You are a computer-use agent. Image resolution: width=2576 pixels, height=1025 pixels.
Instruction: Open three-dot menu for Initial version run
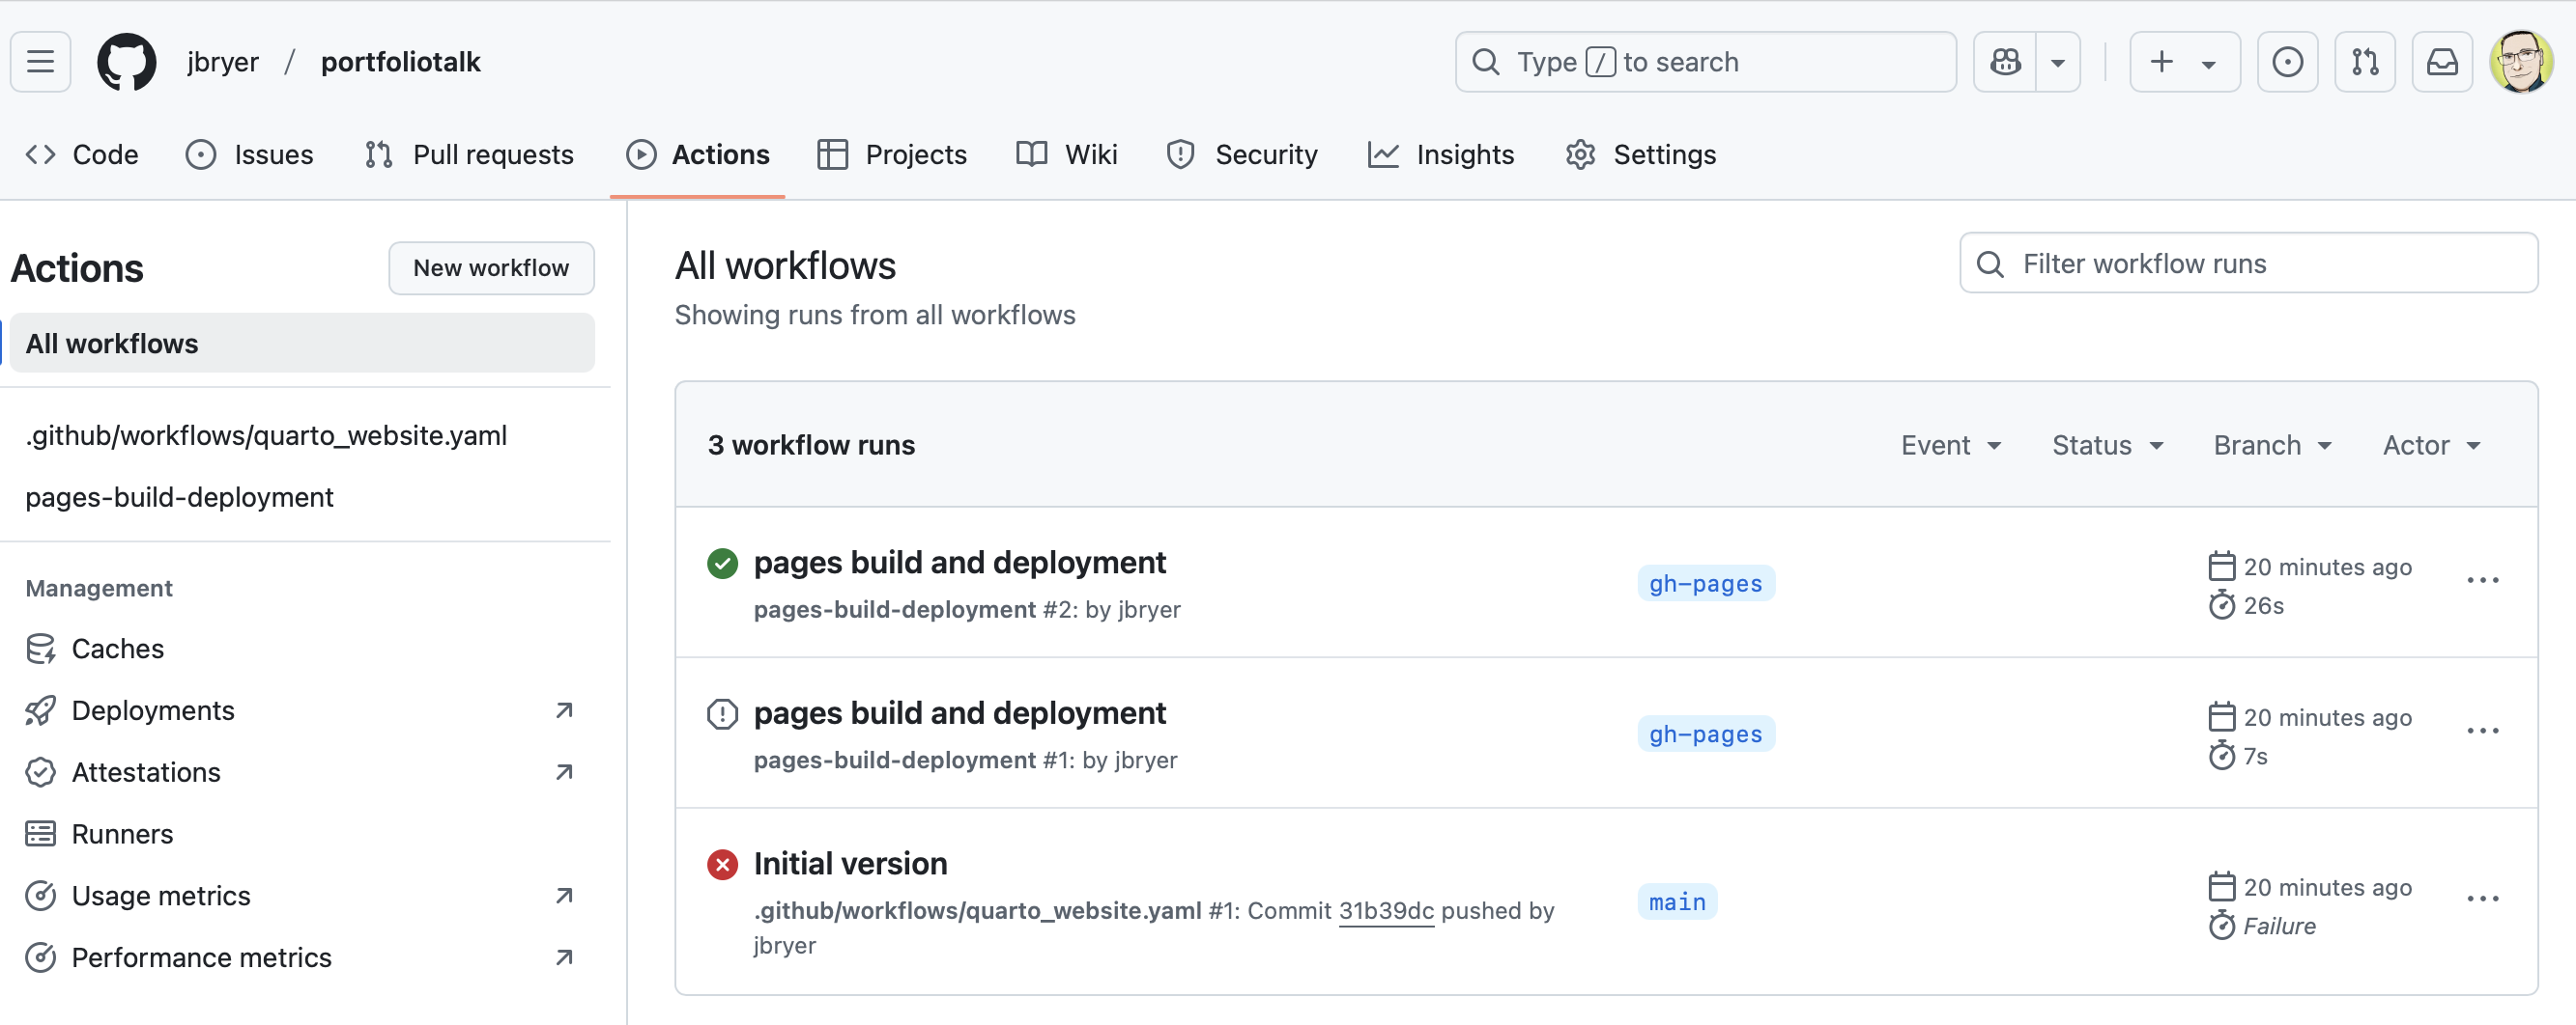pyautogui.click(x=2482, y=899)
